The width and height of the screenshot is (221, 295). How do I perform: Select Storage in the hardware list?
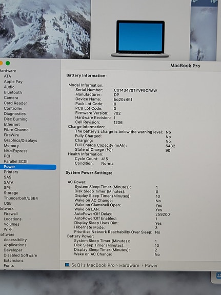(x=11, y=193)
